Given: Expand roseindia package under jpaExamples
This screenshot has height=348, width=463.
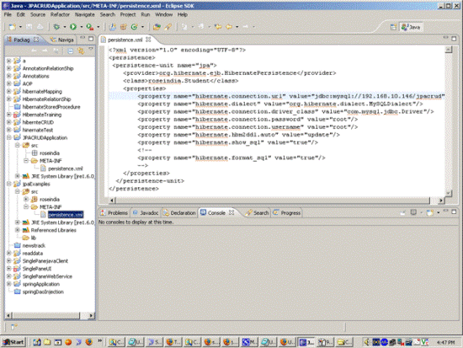Looking at the screenshot, I should (x=26, y=200).
